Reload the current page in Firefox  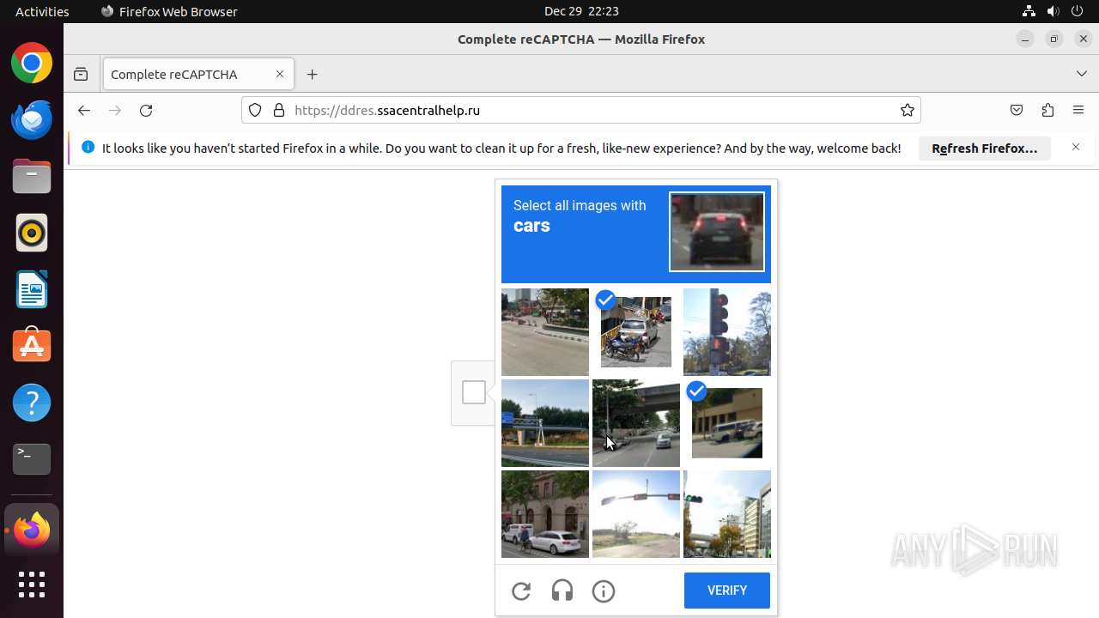[x=146, y=110]
